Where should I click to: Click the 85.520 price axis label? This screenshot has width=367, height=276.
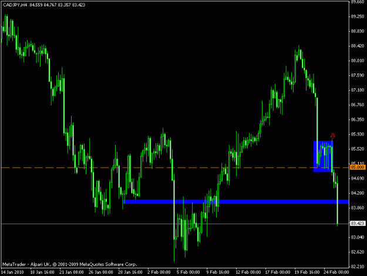pos(358,149)
